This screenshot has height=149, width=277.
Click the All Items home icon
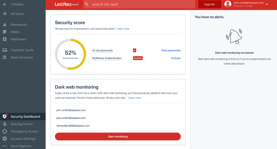click(5, 13)
